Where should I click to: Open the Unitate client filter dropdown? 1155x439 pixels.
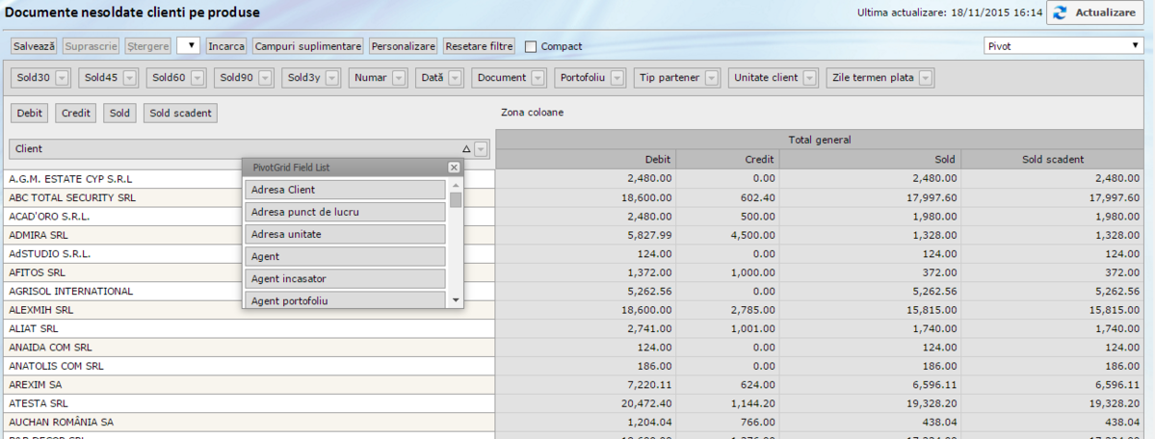click(809, 78)
